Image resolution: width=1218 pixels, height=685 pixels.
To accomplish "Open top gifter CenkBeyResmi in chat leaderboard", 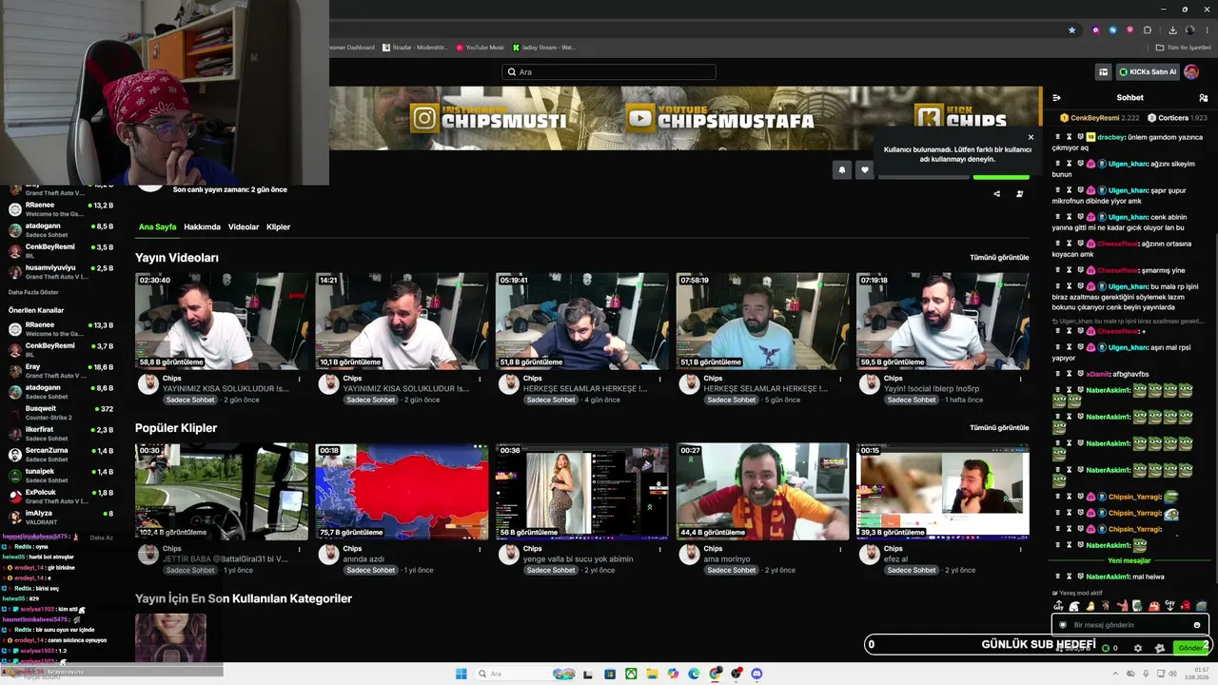I will (1100, 118).
